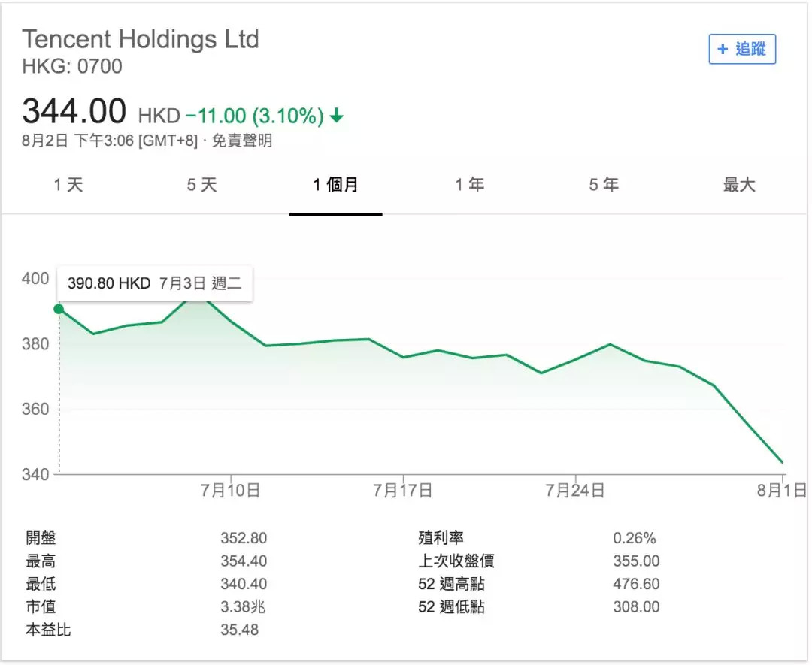
Task: Click the HKG: 0700 ticker text
Action: (x=72, y=66)
